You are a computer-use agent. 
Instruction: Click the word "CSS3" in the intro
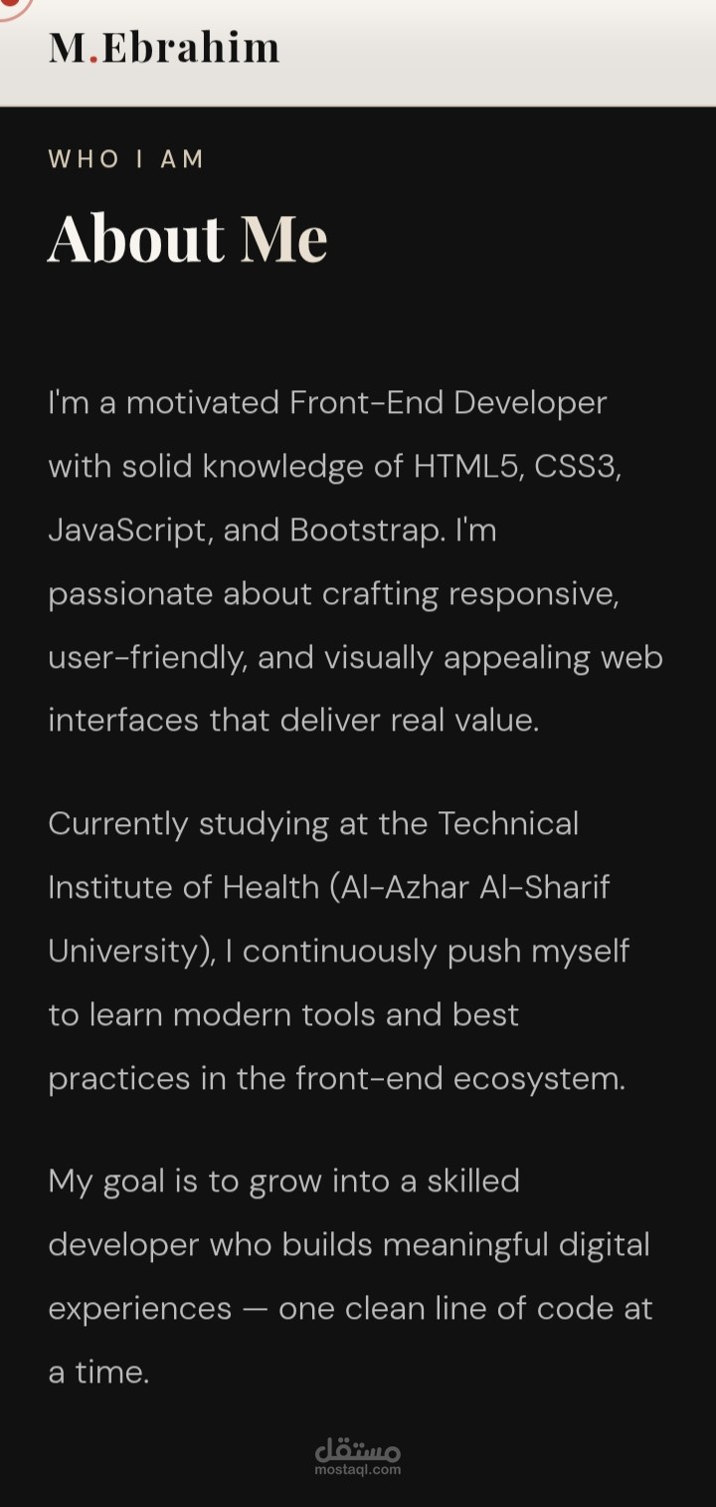[x=577, y=466]
